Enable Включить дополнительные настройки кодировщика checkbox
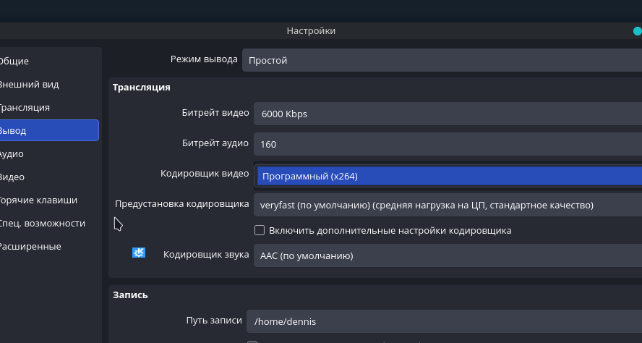This screenshot has width=642, height=343. click(x=260, y=230)
